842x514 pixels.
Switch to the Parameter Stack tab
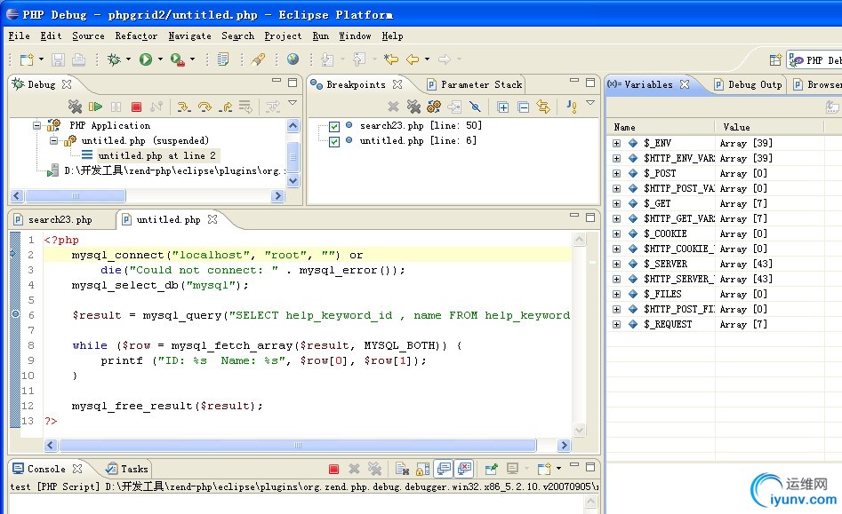pos(480,84)
